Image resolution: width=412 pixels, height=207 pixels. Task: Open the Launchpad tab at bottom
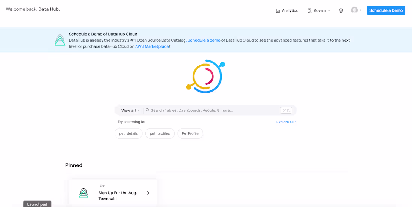[x=37, y=204]
